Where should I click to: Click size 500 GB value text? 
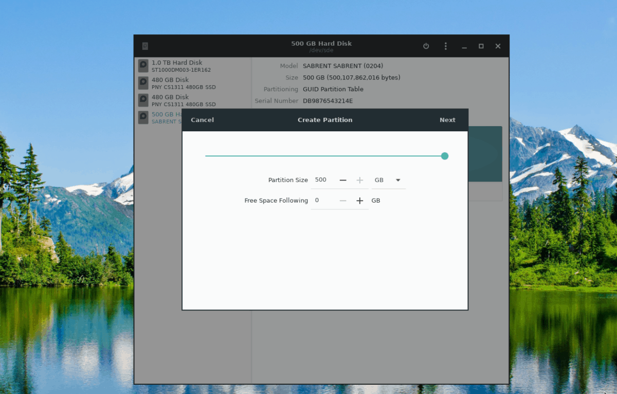coord(352,77)
